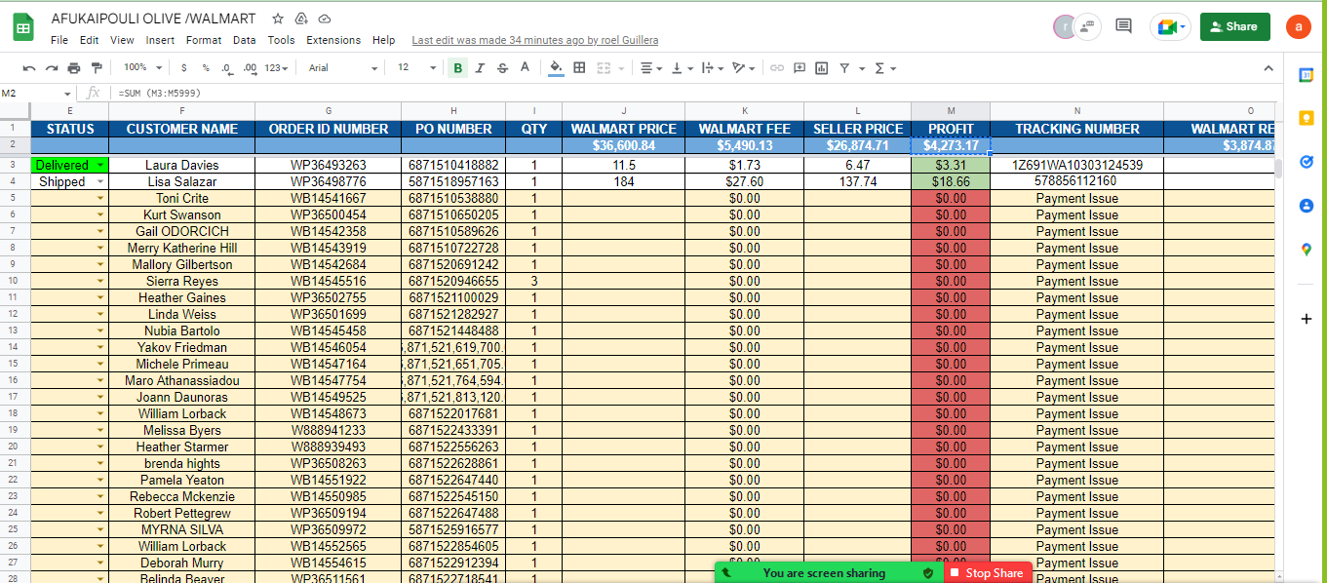Click the Get add-ons plus icon

coord(1307,319)
